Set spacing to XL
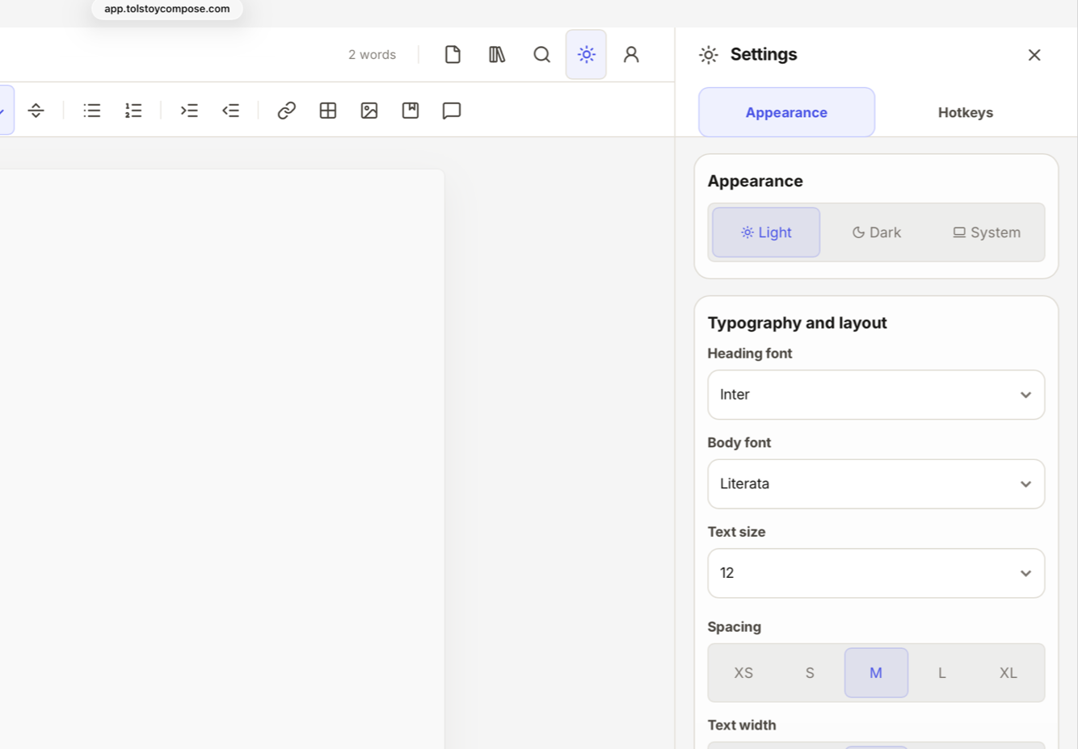Viewport: 1078px width, 749px height. pos(1008,672)
